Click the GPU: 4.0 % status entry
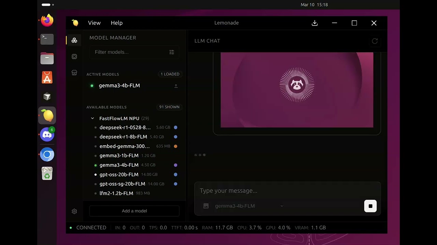The width and height of the screenshot is (437, 245). tap(278, 228)
